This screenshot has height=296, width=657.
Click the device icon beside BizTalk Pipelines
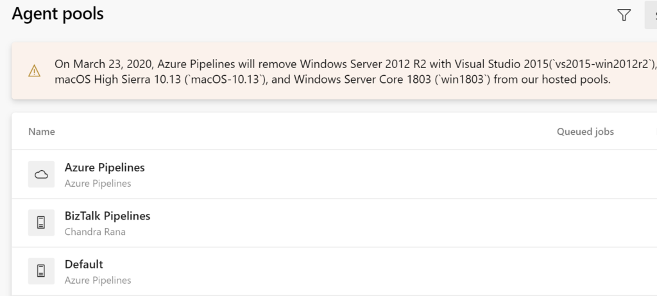click(41, 222)
